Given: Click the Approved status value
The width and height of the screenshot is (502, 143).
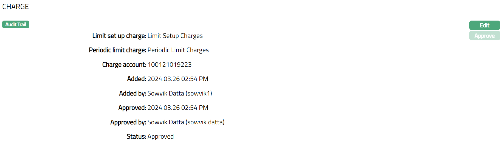Looking at the screenshot, I should pos(160,136).
